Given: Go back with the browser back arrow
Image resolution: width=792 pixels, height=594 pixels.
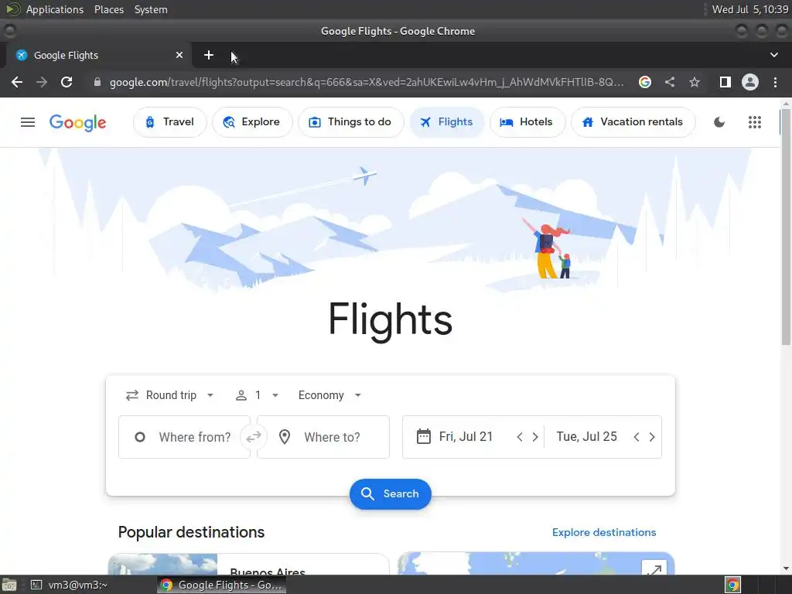Looking at the screenshot, I should 17,82.
